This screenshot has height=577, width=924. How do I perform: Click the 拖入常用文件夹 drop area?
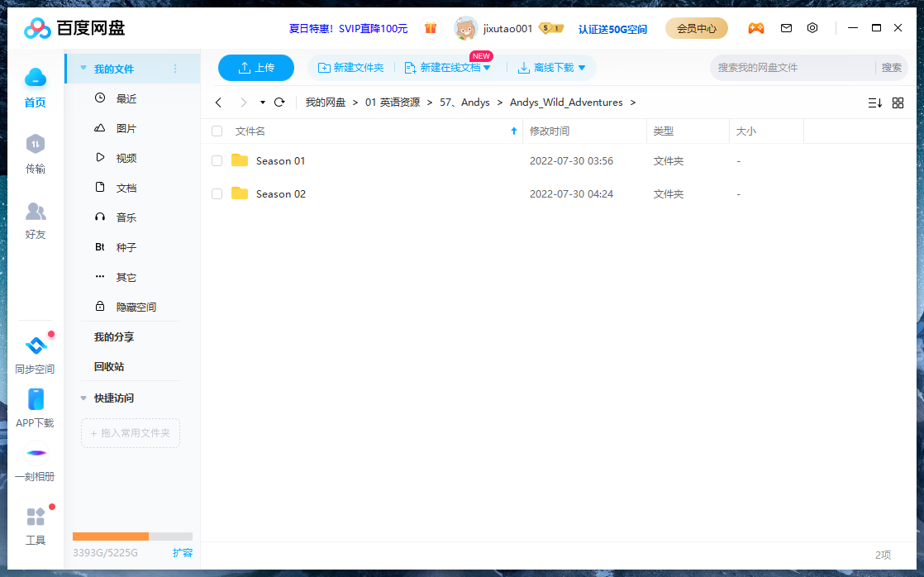point(131,433)
